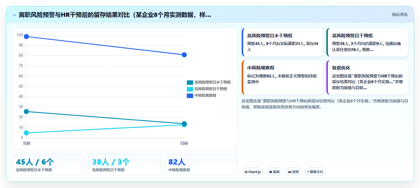This screenshot has height=188, width=420.
Task: Click the lightning icon beside the title
Action: (x=14, y=15)
